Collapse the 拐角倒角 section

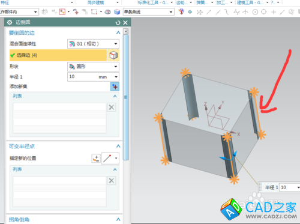tap(118, 219)
